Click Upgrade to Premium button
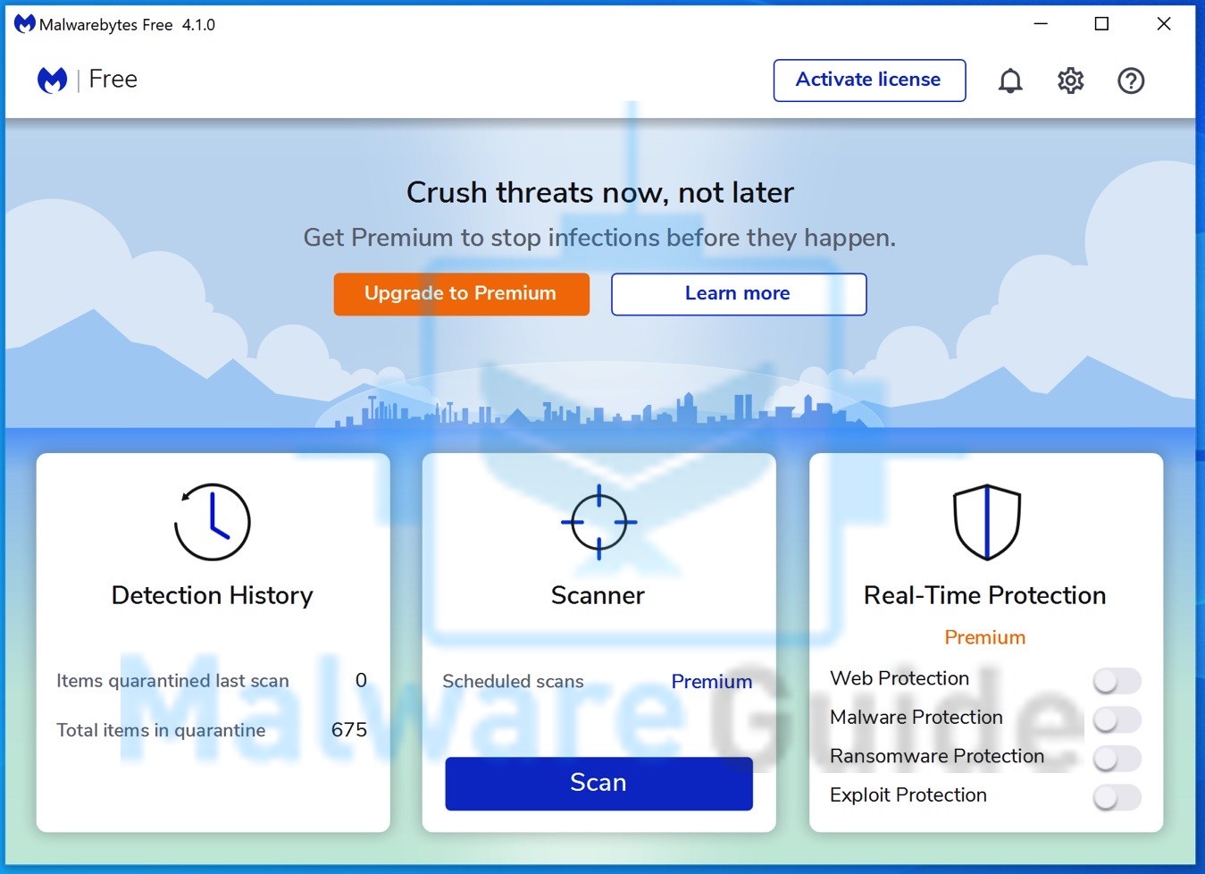 (461, 294)
